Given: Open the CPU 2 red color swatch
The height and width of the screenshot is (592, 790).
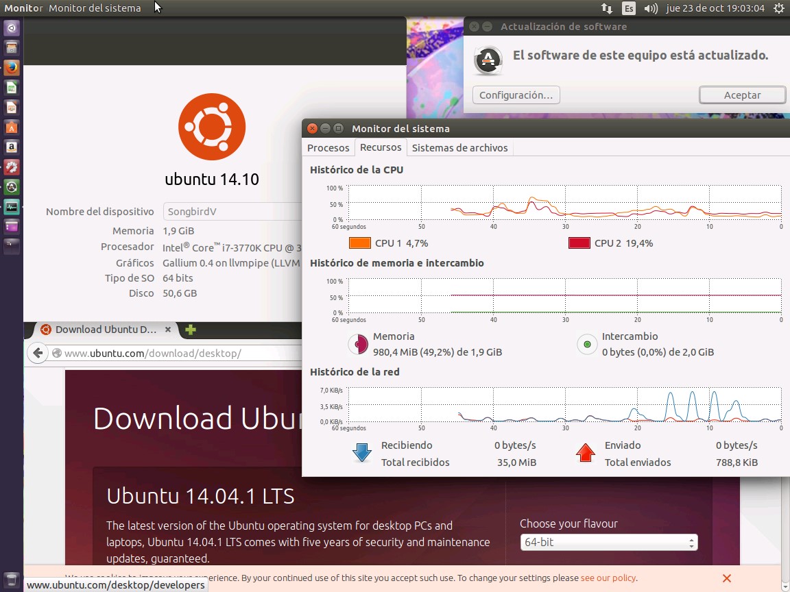Looking at the screenshot, I should click(579, 243).
